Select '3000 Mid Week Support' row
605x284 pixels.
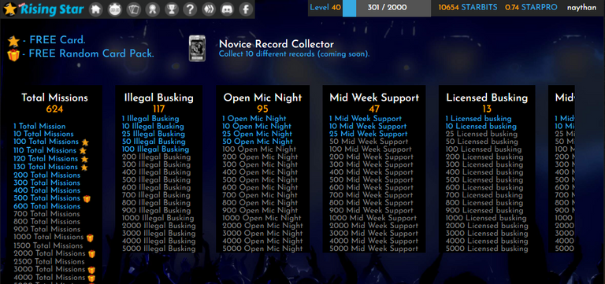coord(373,234)
